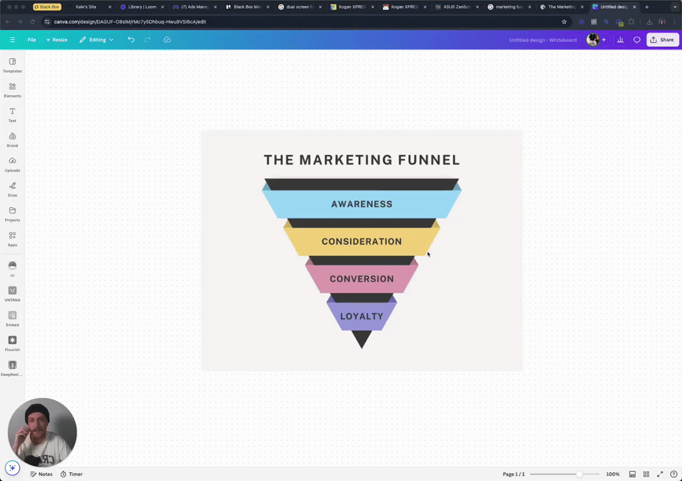The width and height of the screenshot is (682, 481).
Task: Open the Elements panel in the sidebar
Action: 12,89
